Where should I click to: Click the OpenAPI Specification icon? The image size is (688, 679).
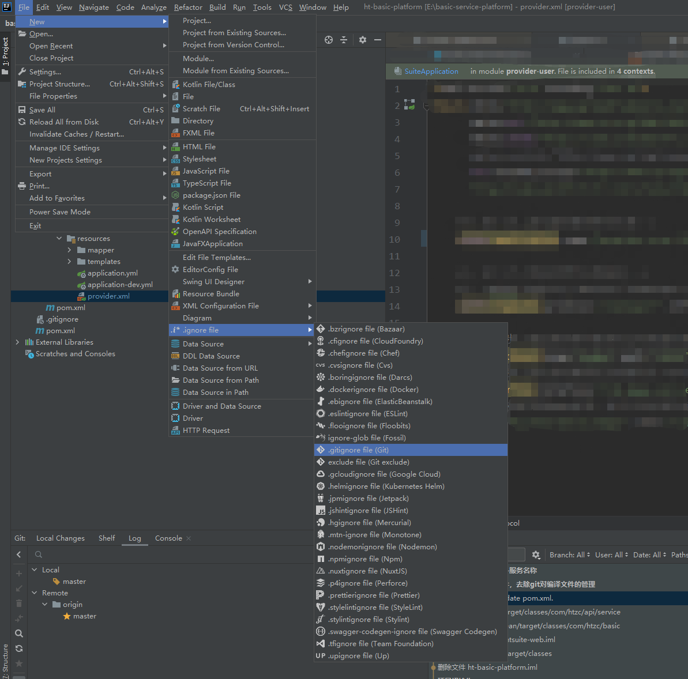[x=175, y=231]
